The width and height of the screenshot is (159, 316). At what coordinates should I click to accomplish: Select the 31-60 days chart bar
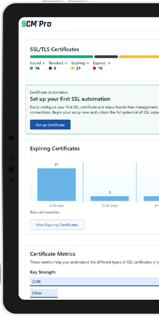(110, 199)
